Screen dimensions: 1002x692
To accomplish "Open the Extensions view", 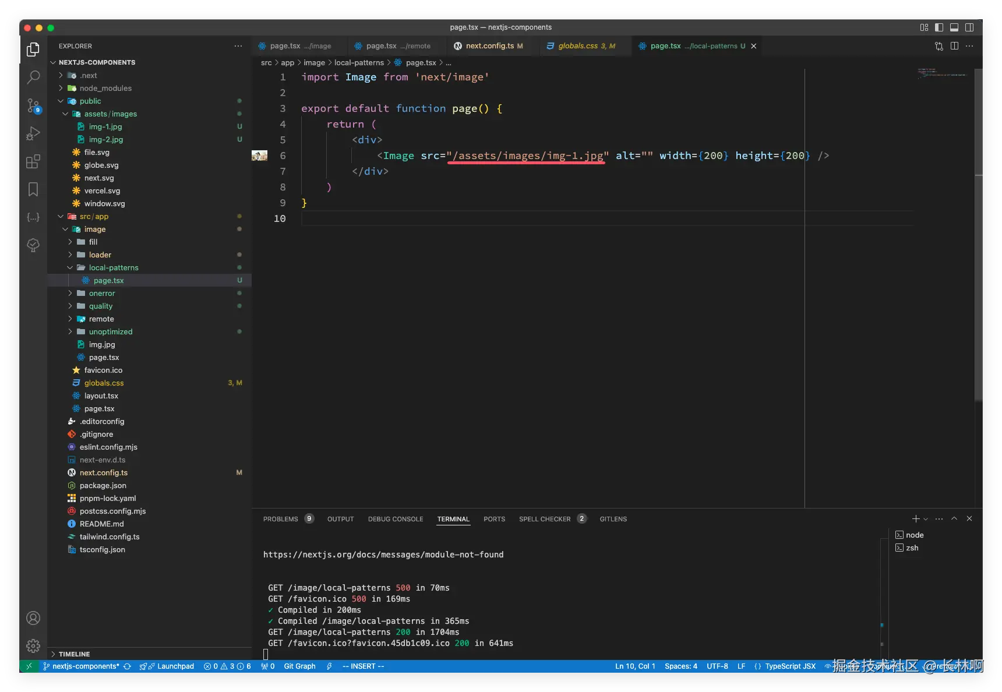I will (33, 161).
